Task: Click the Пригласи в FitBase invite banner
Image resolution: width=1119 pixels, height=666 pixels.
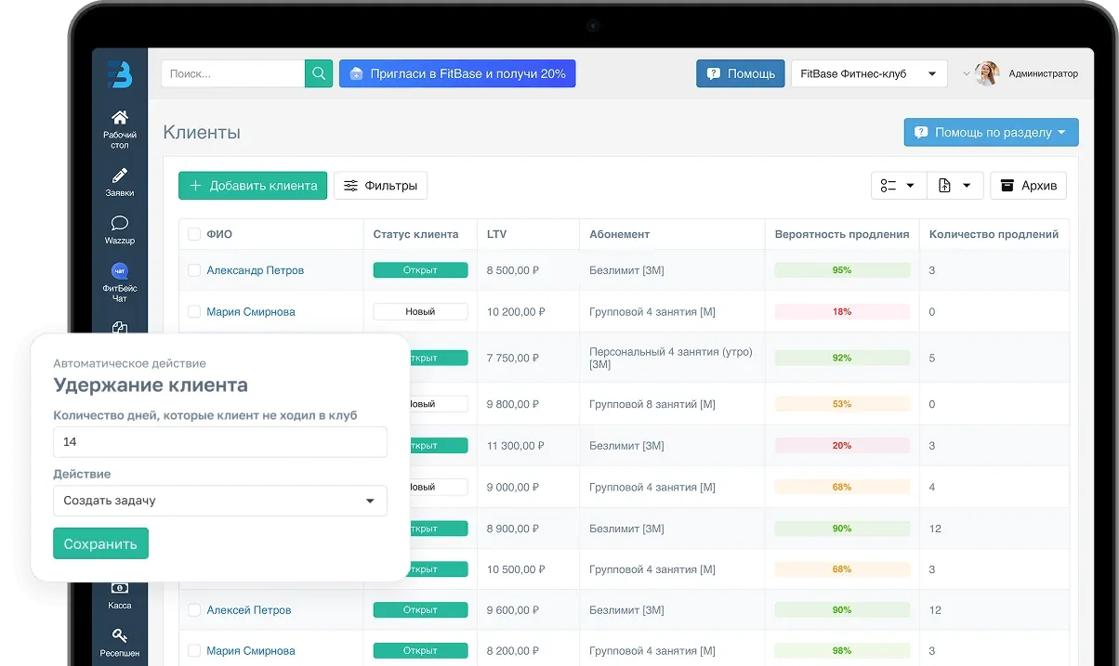Action: 457,73
